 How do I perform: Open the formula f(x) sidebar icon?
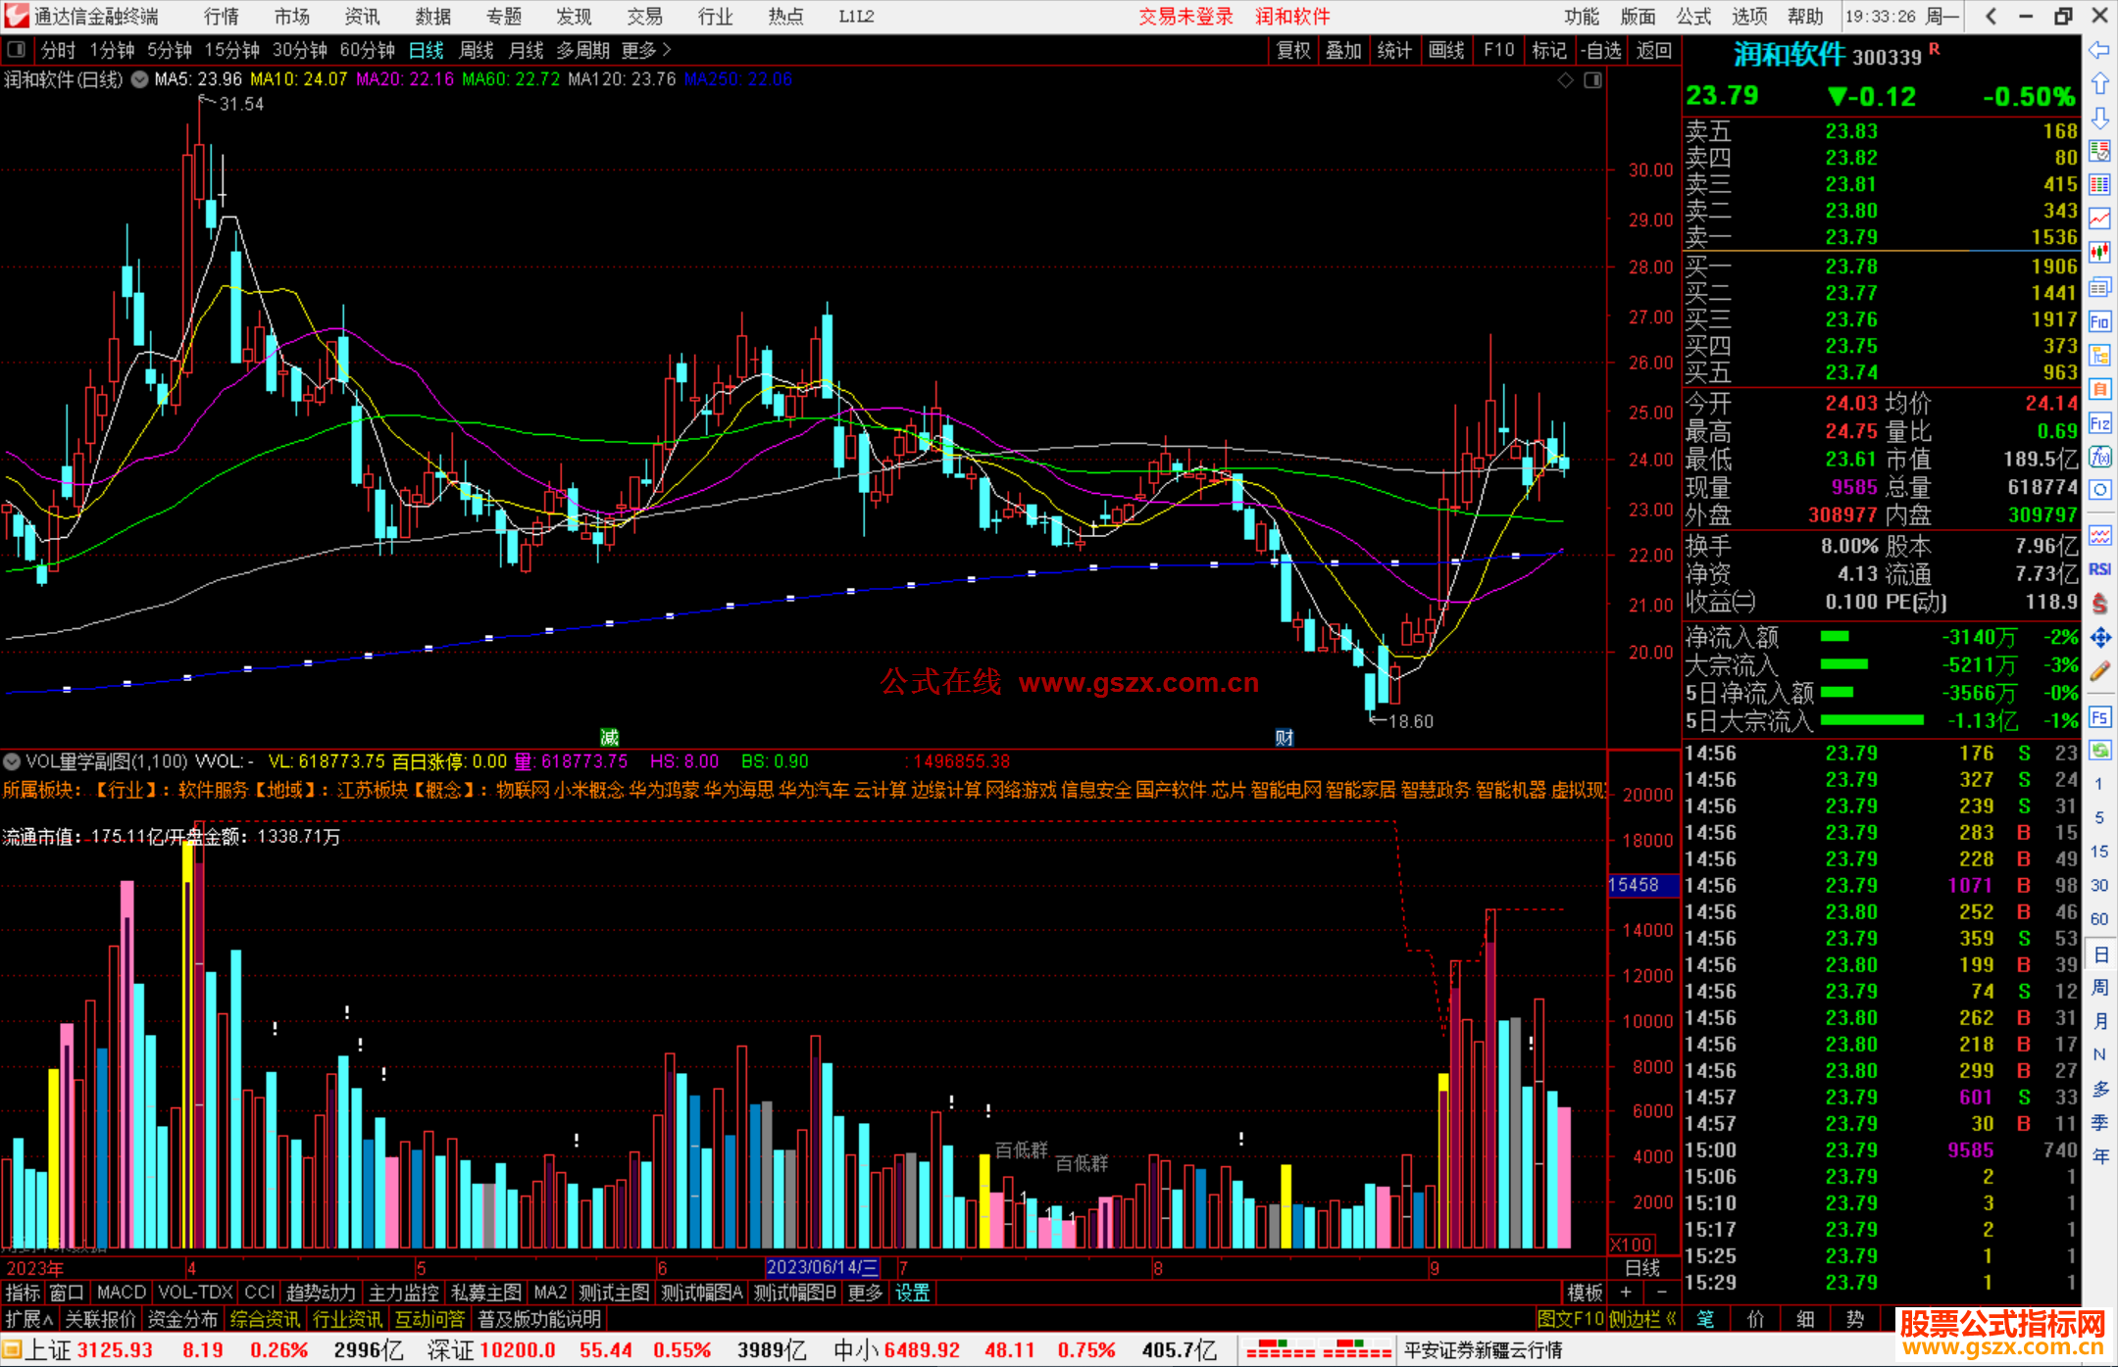tap(2099, 457)
